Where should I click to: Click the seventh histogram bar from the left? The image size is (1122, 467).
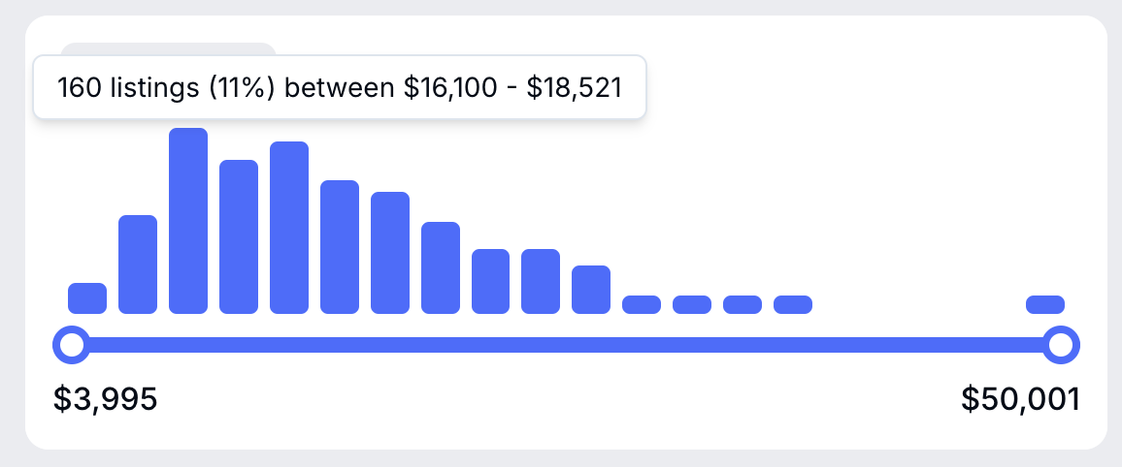coord(390,253)
